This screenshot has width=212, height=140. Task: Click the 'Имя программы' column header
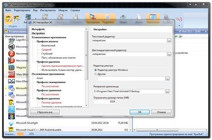[14, 37]
